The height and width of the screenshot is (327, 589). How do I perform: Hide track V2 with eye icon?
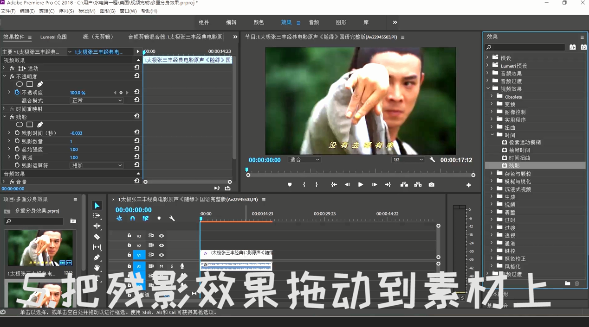pyautogui.click(x=162, y=245)
